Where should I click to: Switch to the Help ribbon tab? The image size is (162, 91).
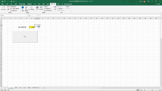[x=58, y=4]
